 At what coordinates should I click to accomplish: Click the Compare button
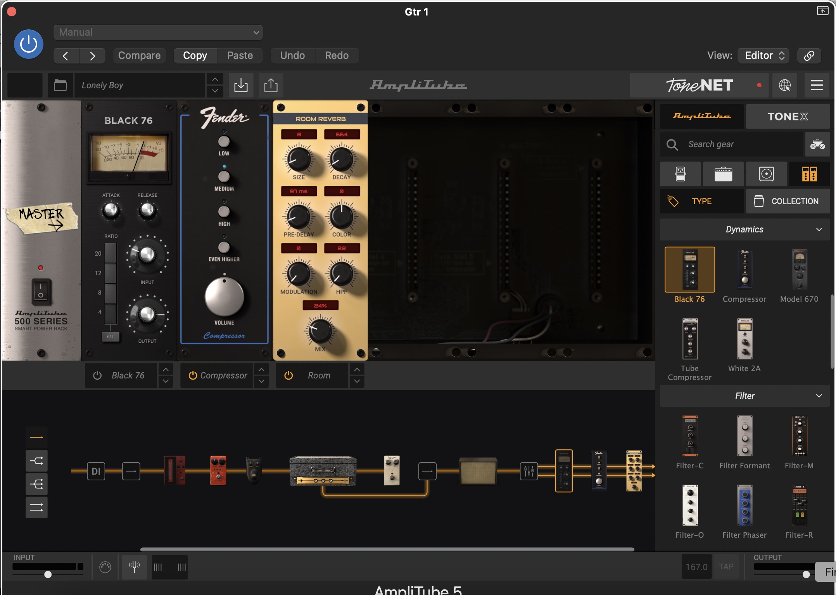(139, 55)
